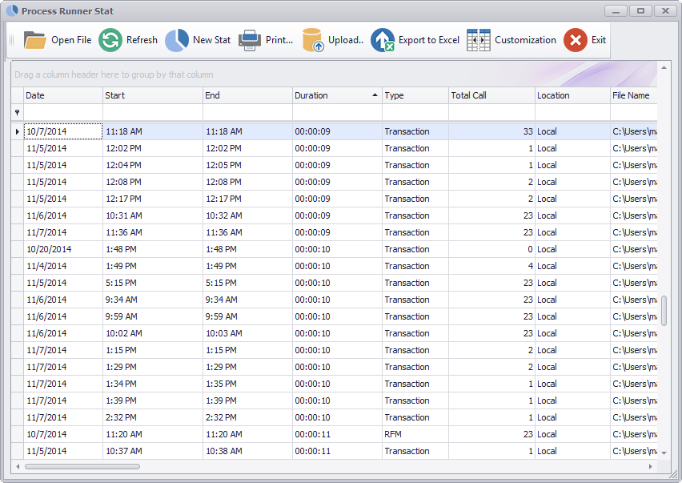This screenshot has height=483, width=682.
Task: Click the Print printer icon
Action: pos(250,40)
